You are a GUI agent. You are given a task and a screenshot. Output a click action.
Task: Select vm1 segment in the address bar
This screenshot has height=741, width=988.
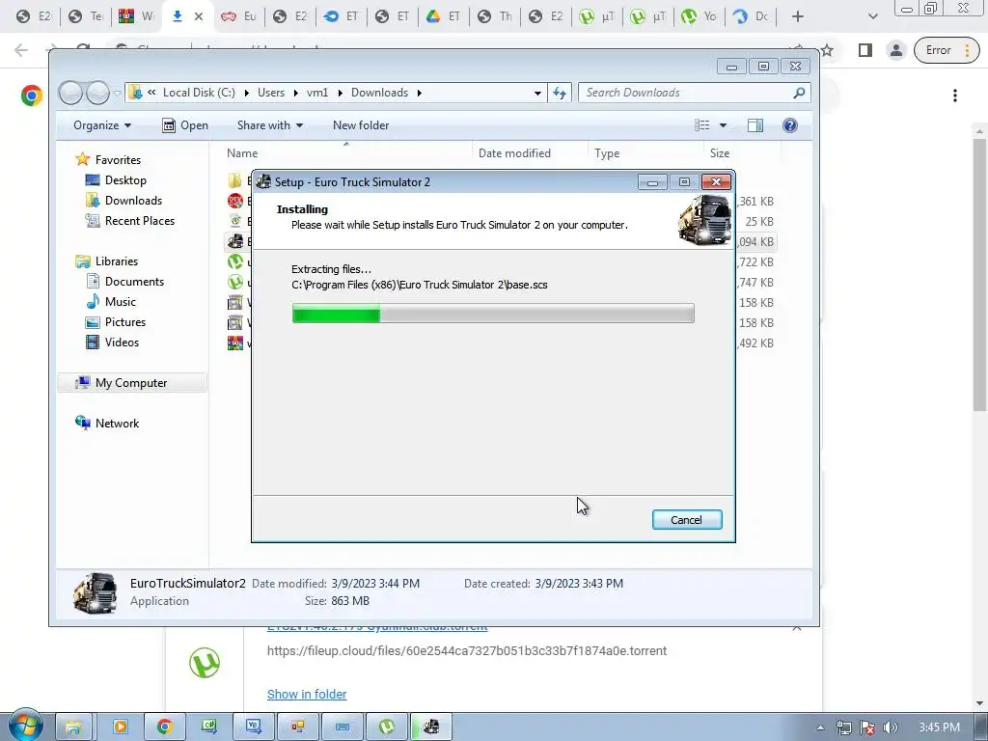click(x=316, y=93)
